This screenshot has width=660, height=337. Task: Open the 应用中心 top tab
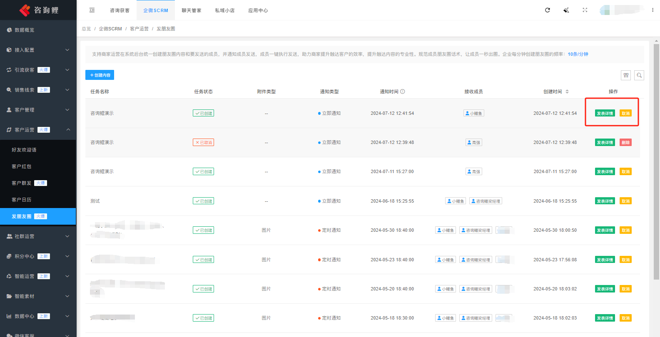(x=258, y=10)
